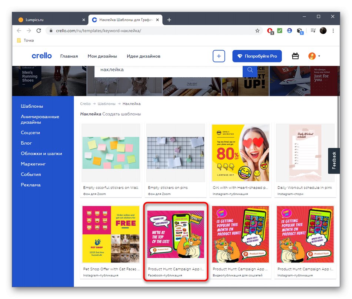Viewport: 352px width, 299px height.
Task: Open the Chrome three-dot menu
Action: point(333,31)
